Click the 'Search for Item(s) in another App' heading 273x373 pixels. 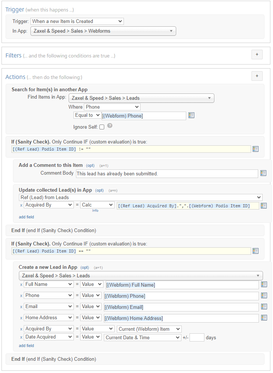49,89
